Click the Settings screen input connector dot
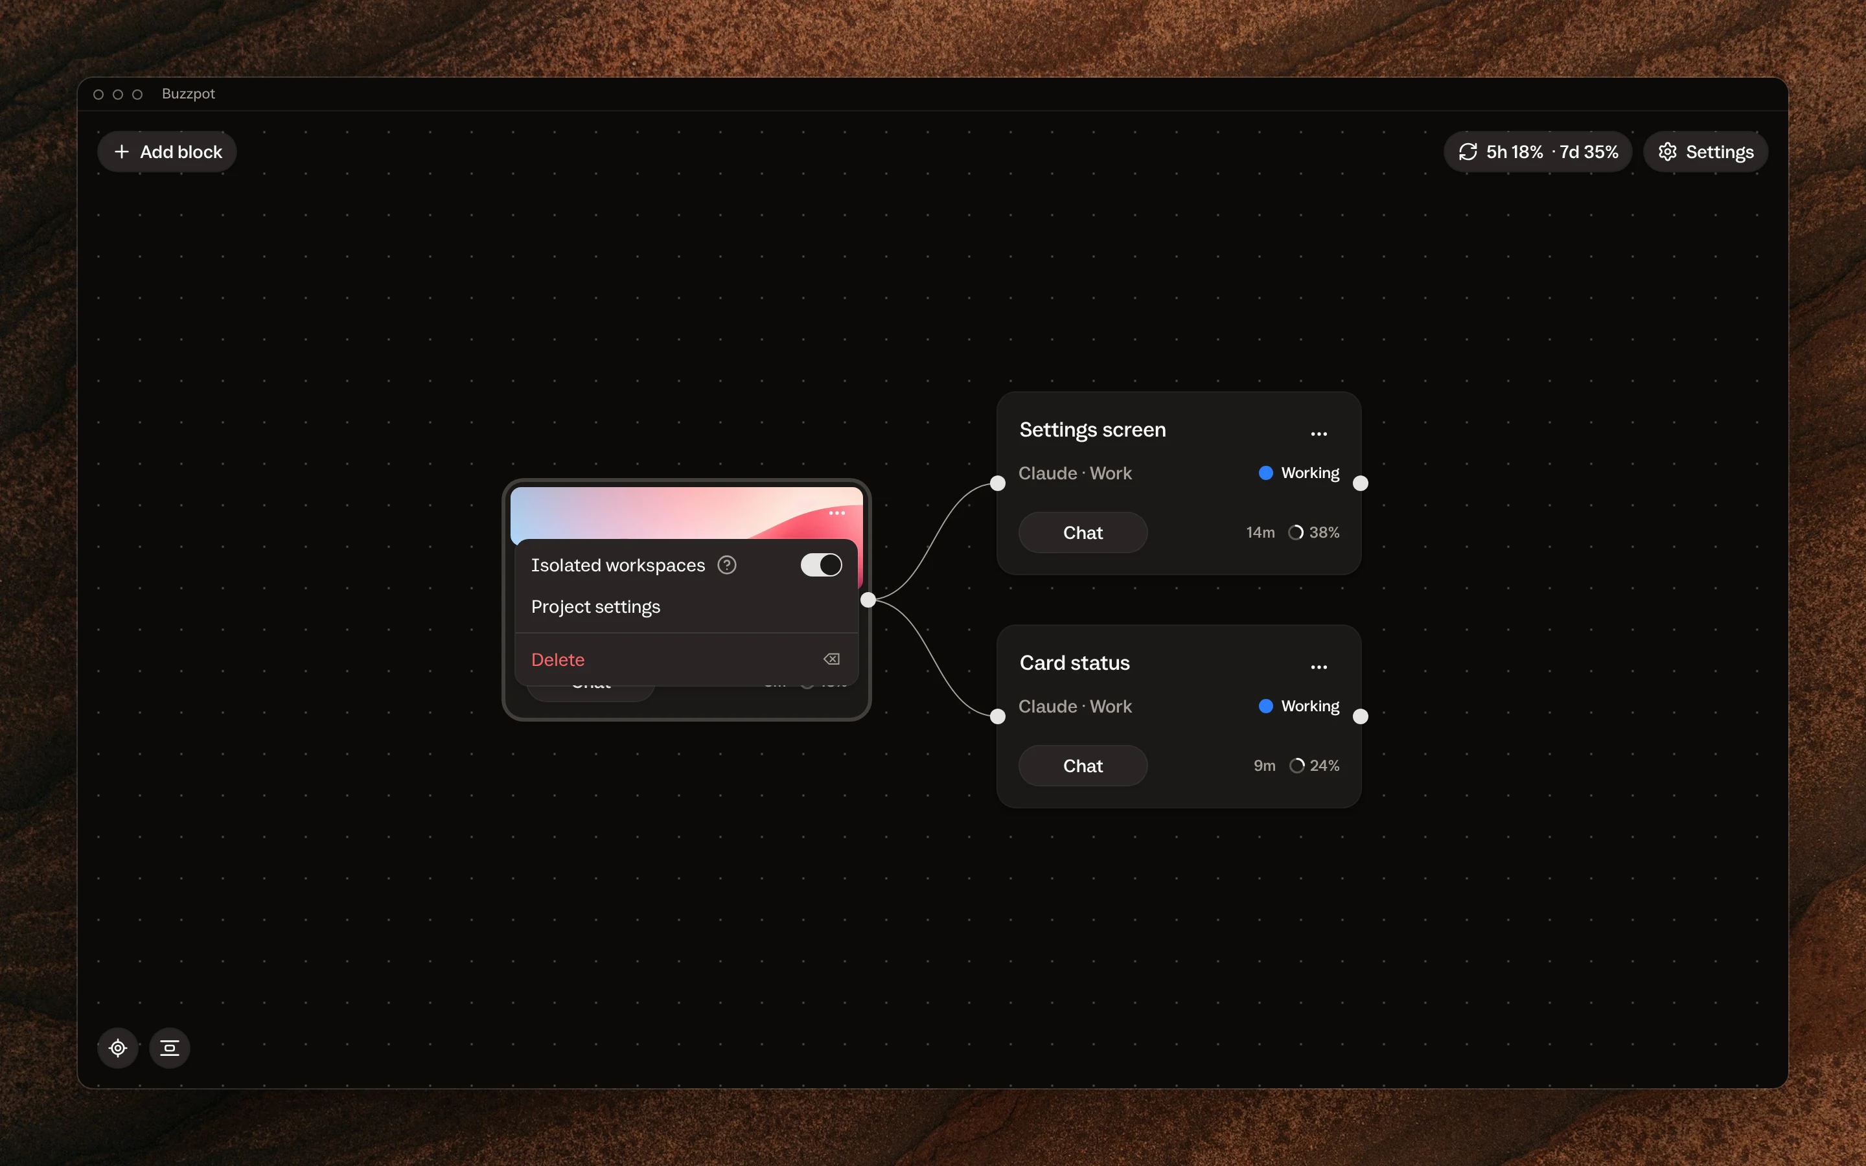 (998, 483)
